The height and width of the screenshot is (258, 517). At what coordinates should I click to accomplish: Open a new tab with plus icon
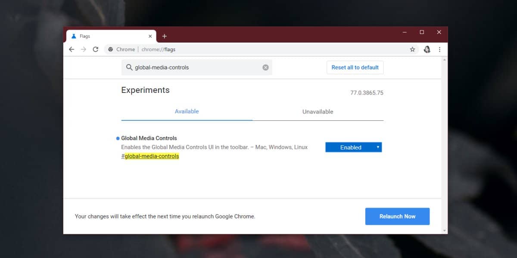coord(164,36)
